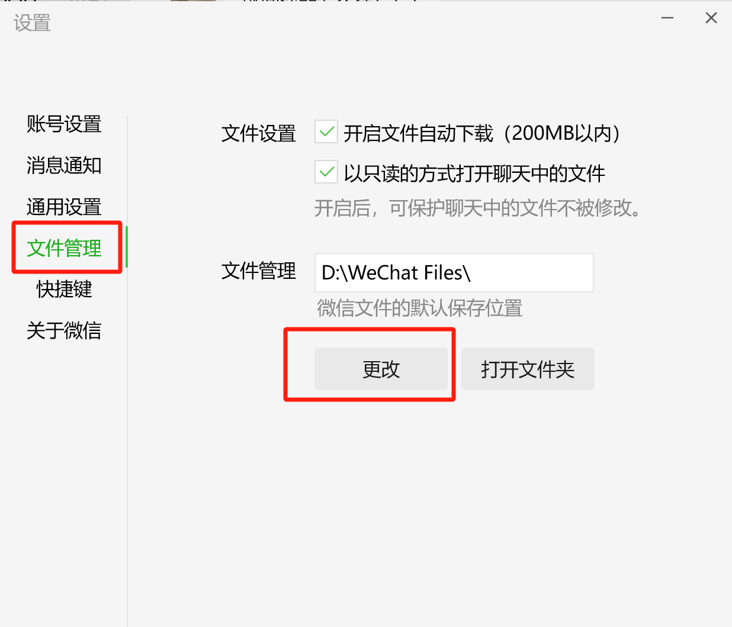Viewport: 732px width, 627px height.
Task: Open the 快捷键 settings page
Action: coord(64,289)
